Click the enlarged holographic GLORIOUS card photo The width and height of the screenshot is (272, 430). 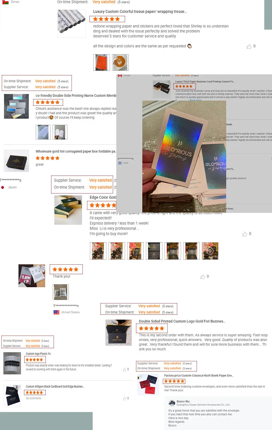184,156
